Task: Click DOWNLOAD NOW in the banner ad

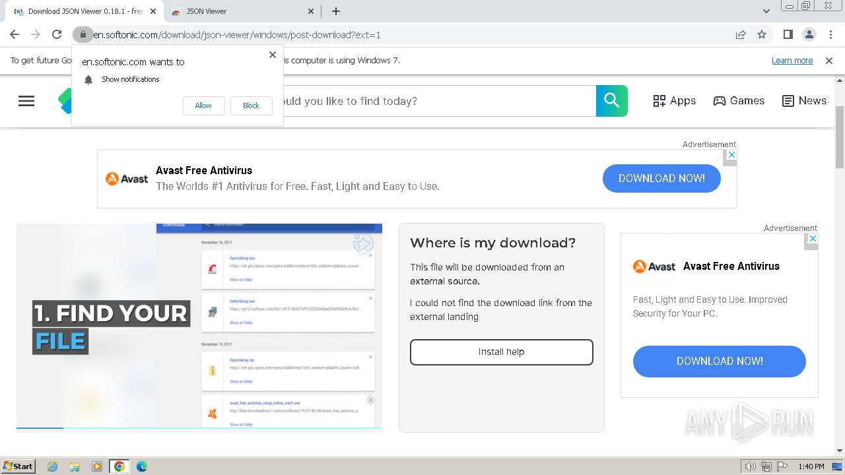Action: point(661,178)
